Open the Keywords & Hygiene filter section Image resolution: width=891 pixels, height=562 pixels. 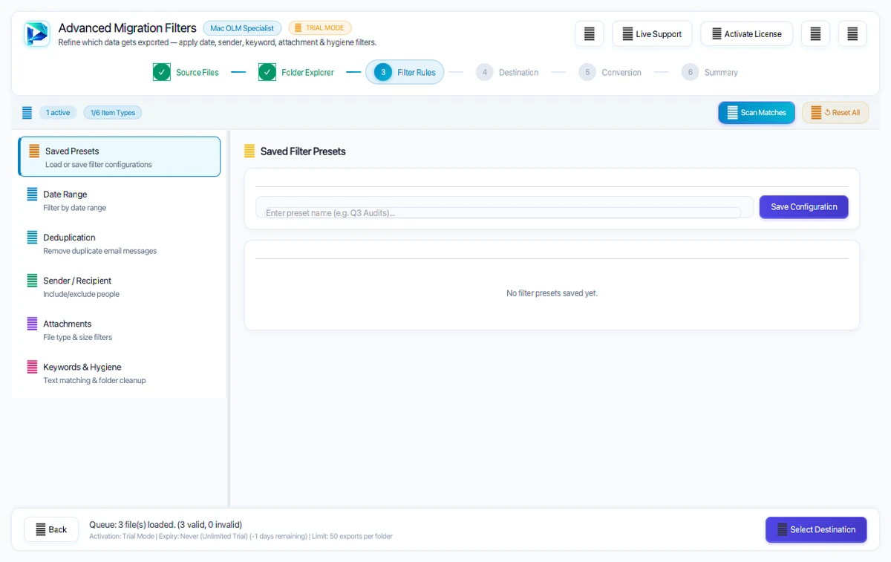click(x=120, y=373)
